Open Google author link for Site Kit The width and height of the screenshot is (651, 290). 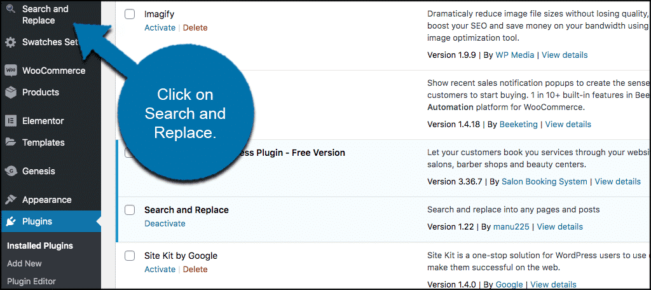(x=509, y=285)
